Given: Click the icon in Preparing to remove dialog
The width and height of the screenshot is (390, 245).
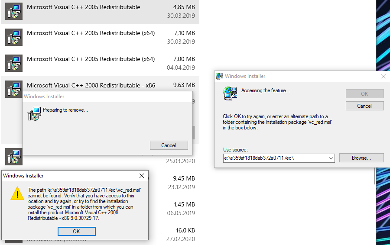Looking at the screenshot, I should [x=34, y=114].
